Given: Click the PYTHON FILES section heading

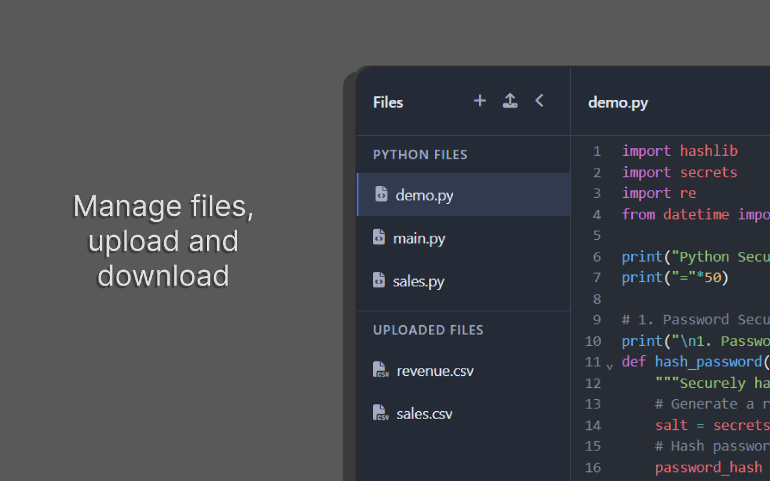Looking at the screenshot, I should tap(420, 155).
